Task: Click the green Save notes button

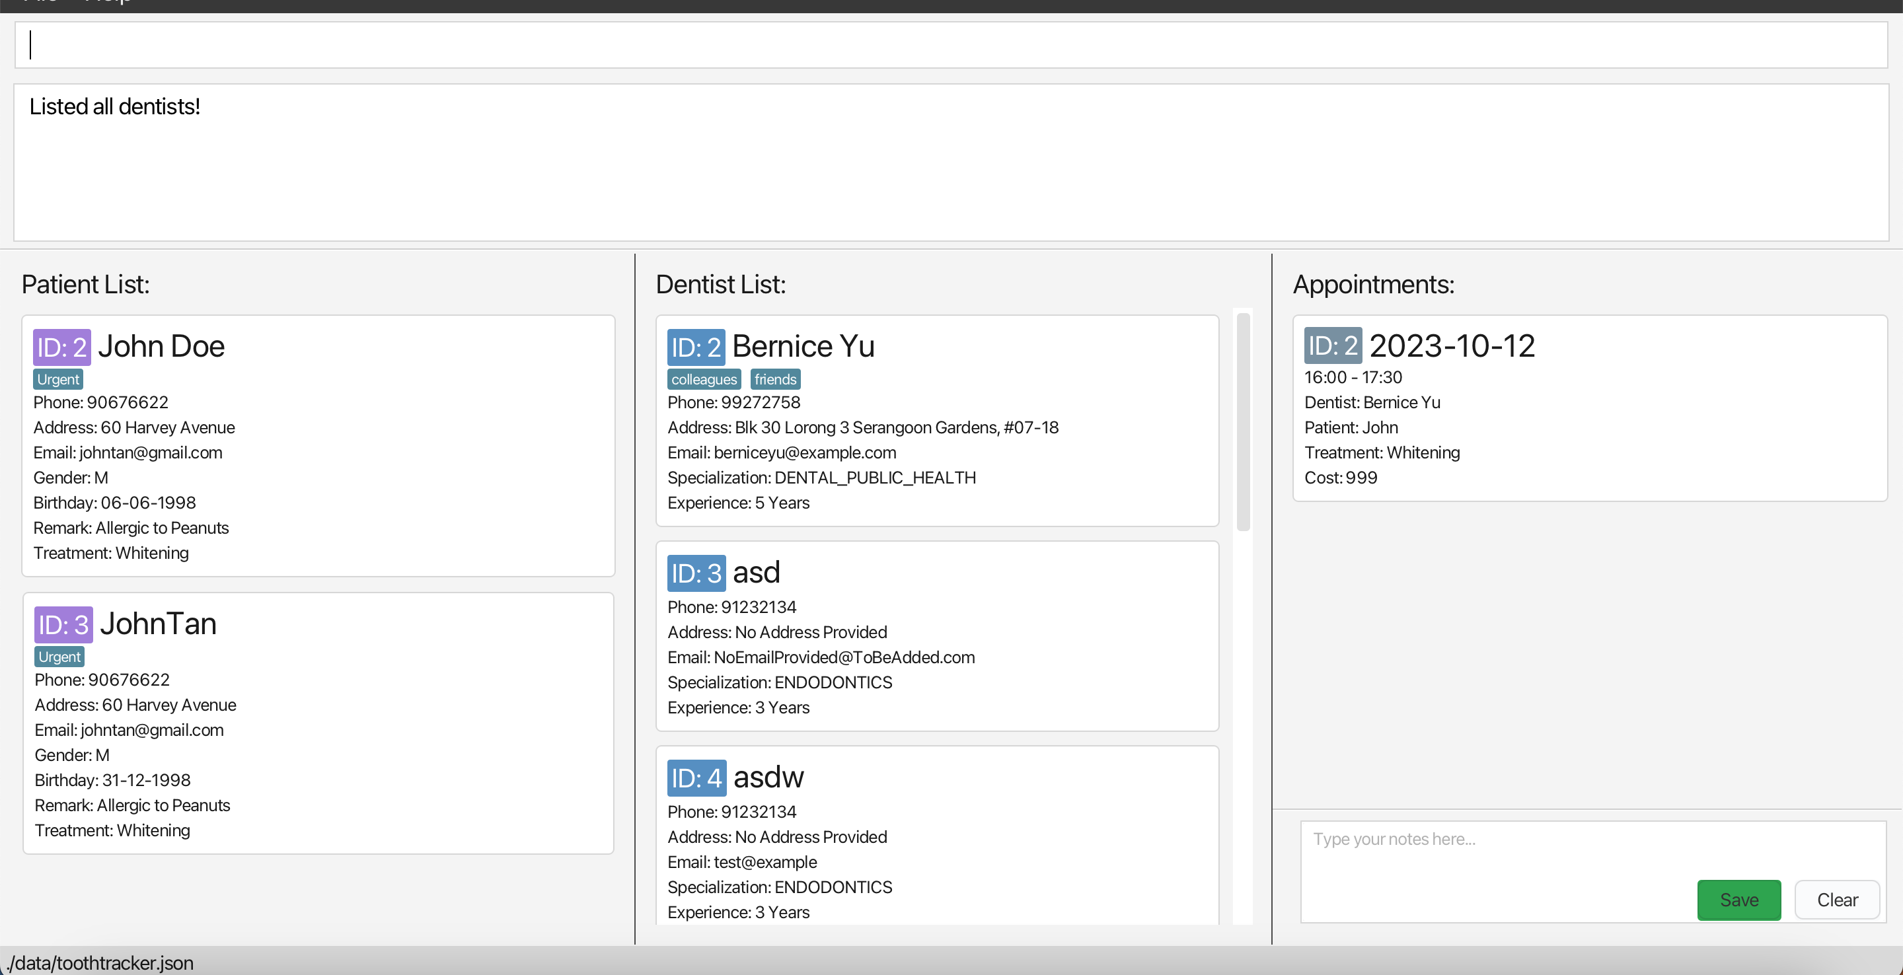Action: pos(1738,899)
